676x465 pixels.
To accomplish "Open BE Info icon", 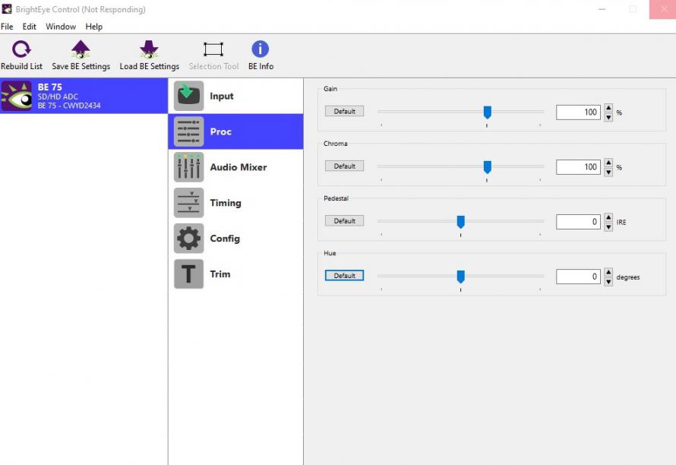I will pos(260,49).
